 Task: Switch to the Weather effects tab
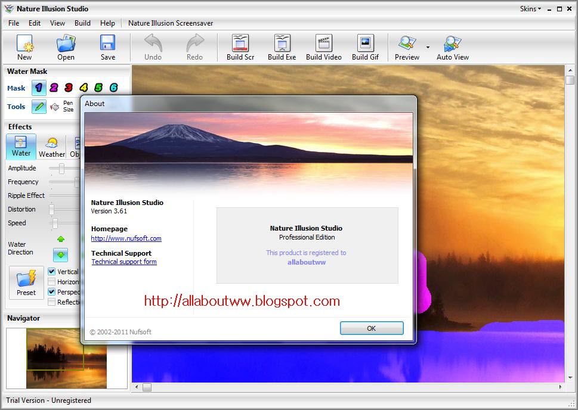coord(52,147)
